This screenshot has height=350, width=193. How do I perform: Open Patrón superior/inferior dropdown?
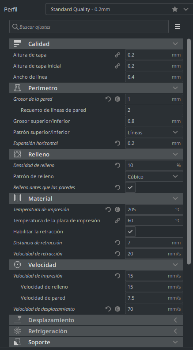pos(154,132)
